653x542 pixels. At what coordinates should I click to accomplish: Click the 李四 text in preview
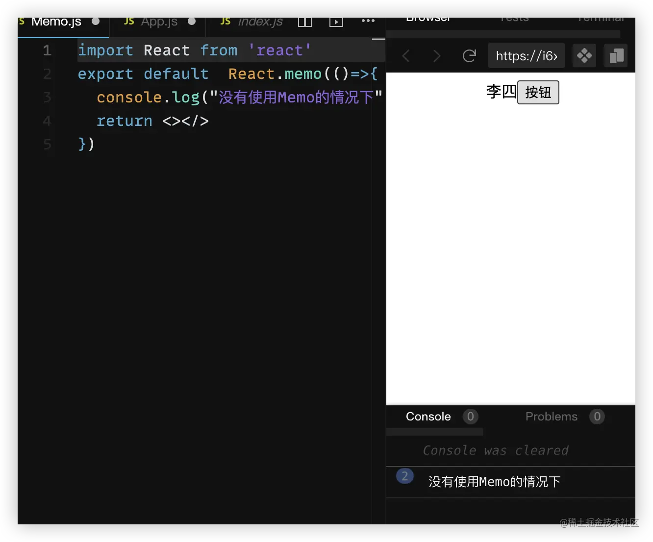(x=502, y=92)
